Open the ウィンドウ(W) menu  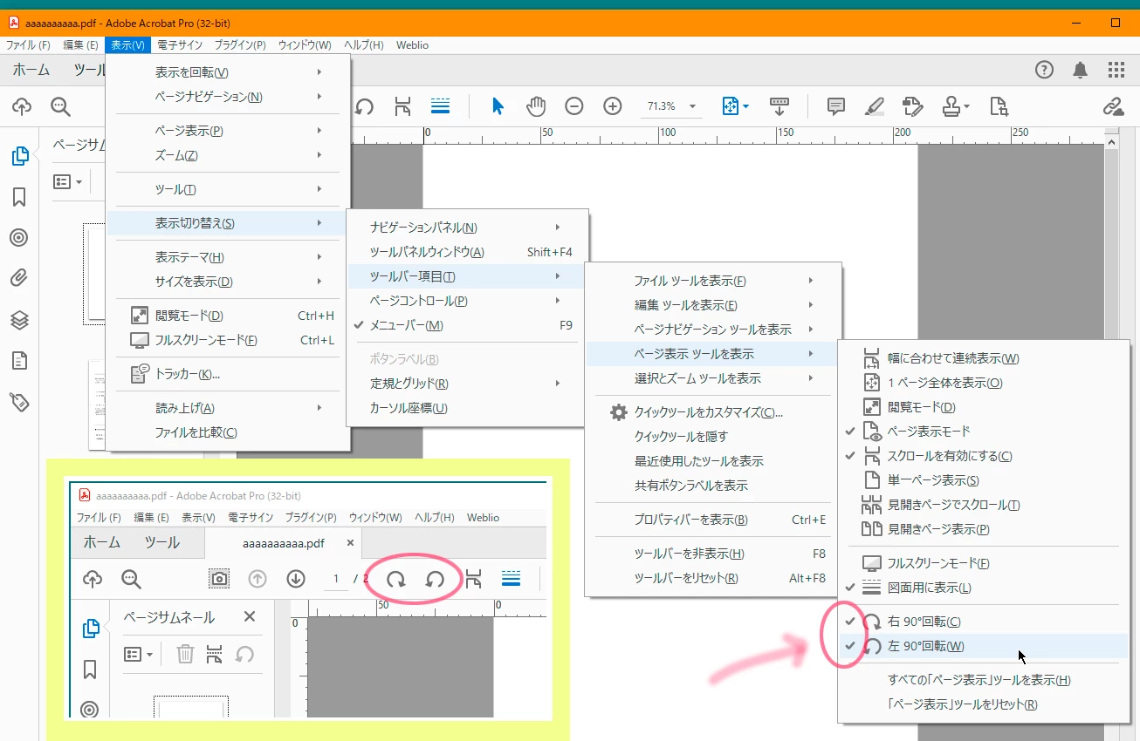click(x=305, y=45)
